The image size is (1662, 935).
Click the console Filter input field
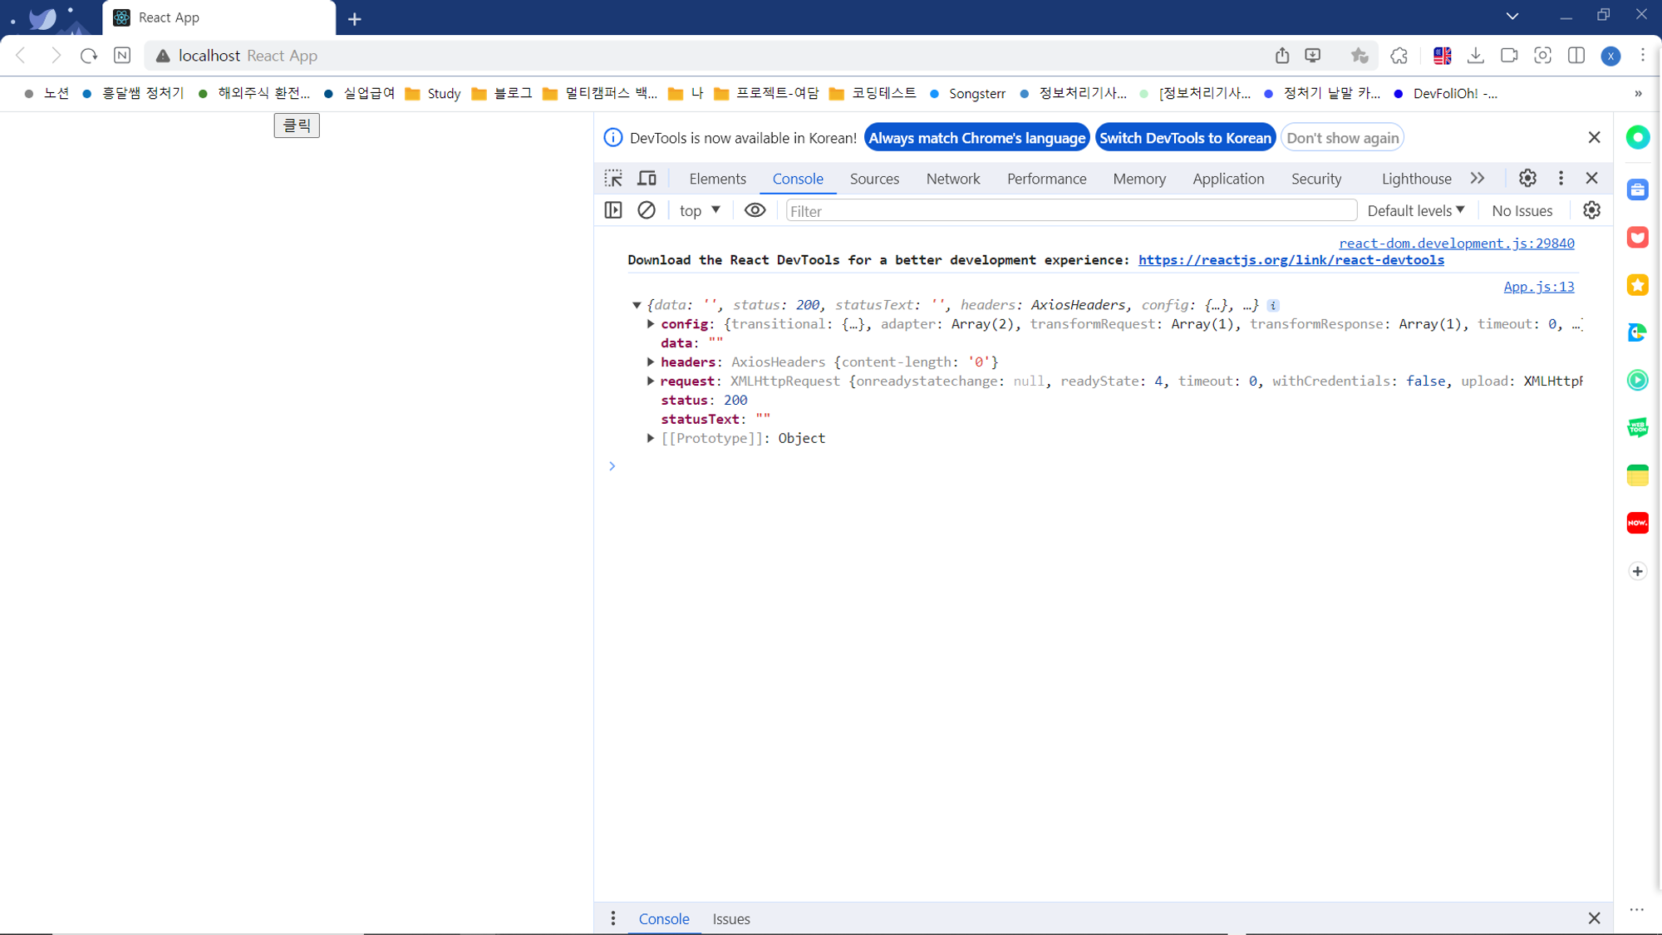pyautogui.click(x=1070, y=211)
